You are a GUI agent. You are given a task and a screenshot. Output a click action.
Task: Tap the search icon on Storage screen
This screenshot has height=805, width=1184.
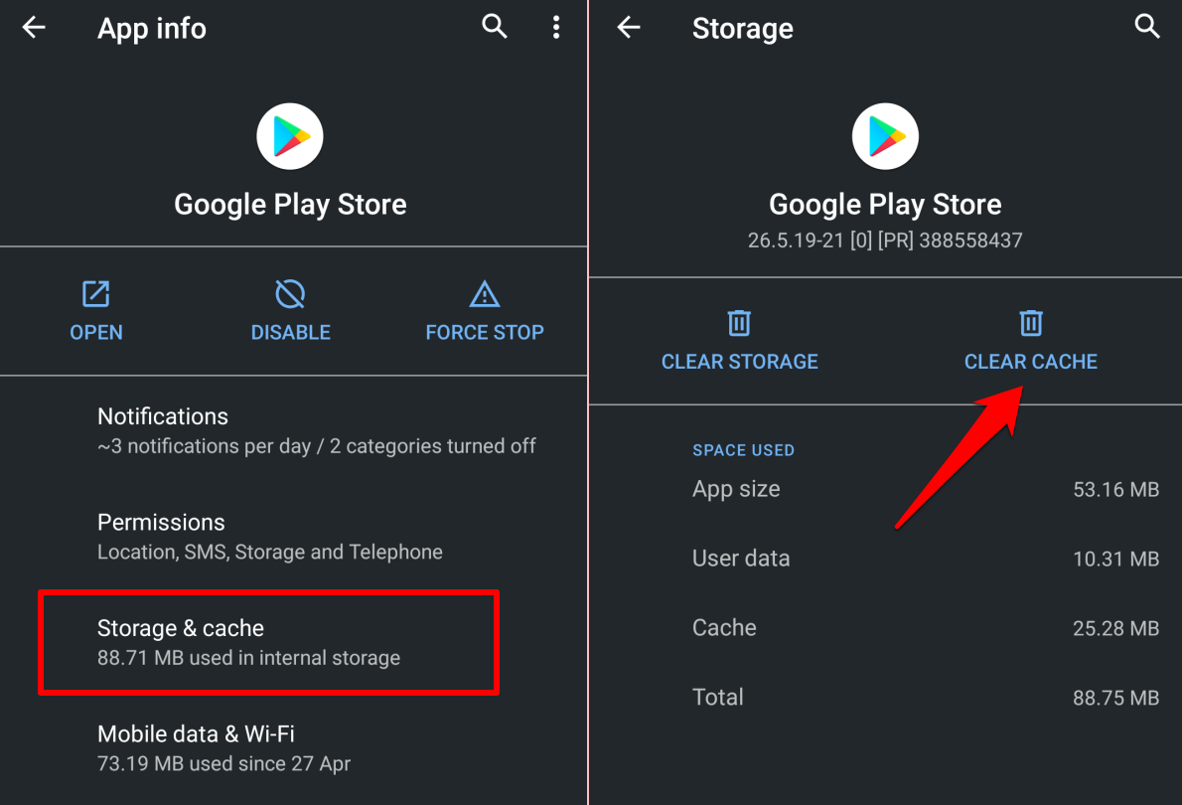click(x=1147, y=27)
